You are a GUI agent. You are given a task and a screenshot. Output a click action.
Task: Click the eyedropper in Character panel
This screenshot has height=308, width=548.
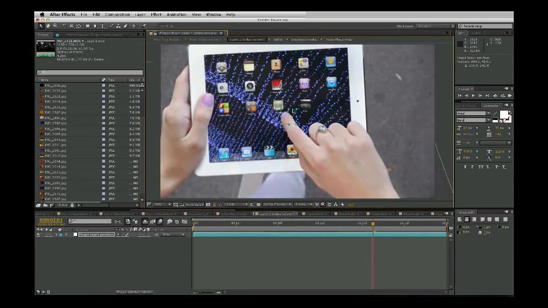point(495,114)
